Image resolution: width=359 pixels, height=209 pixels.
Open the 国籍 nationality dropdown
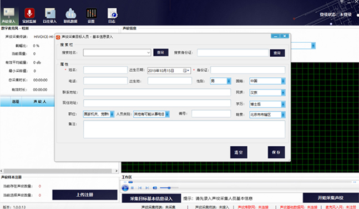283,81
